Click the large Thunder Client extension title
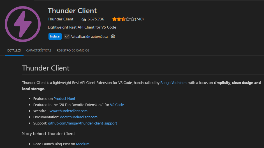The height and width of the screenshot is (148, 264). point(72,11)
